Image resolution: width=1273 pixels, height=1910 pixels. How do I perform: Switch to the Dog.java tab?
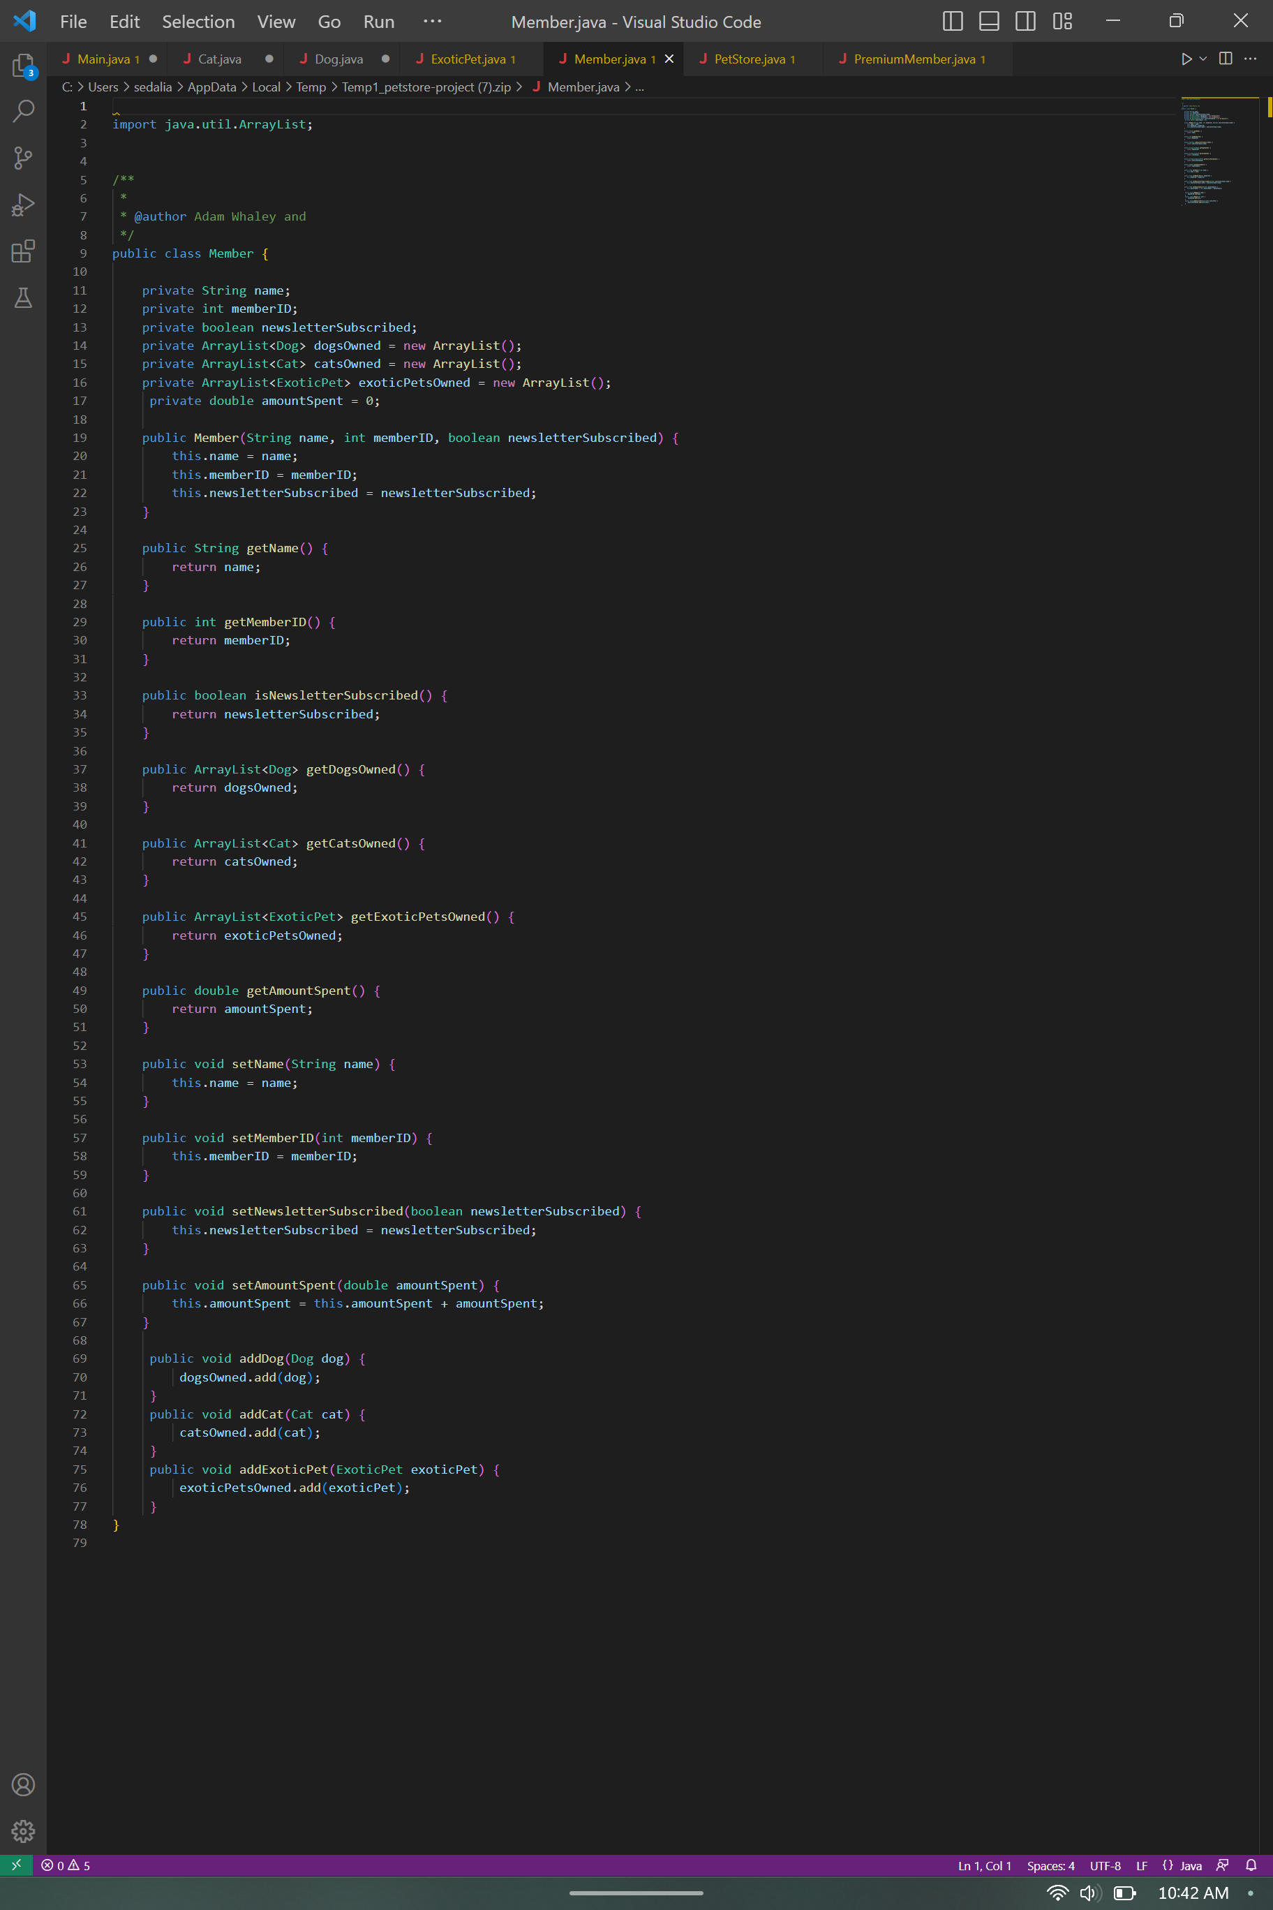point(337,59)
